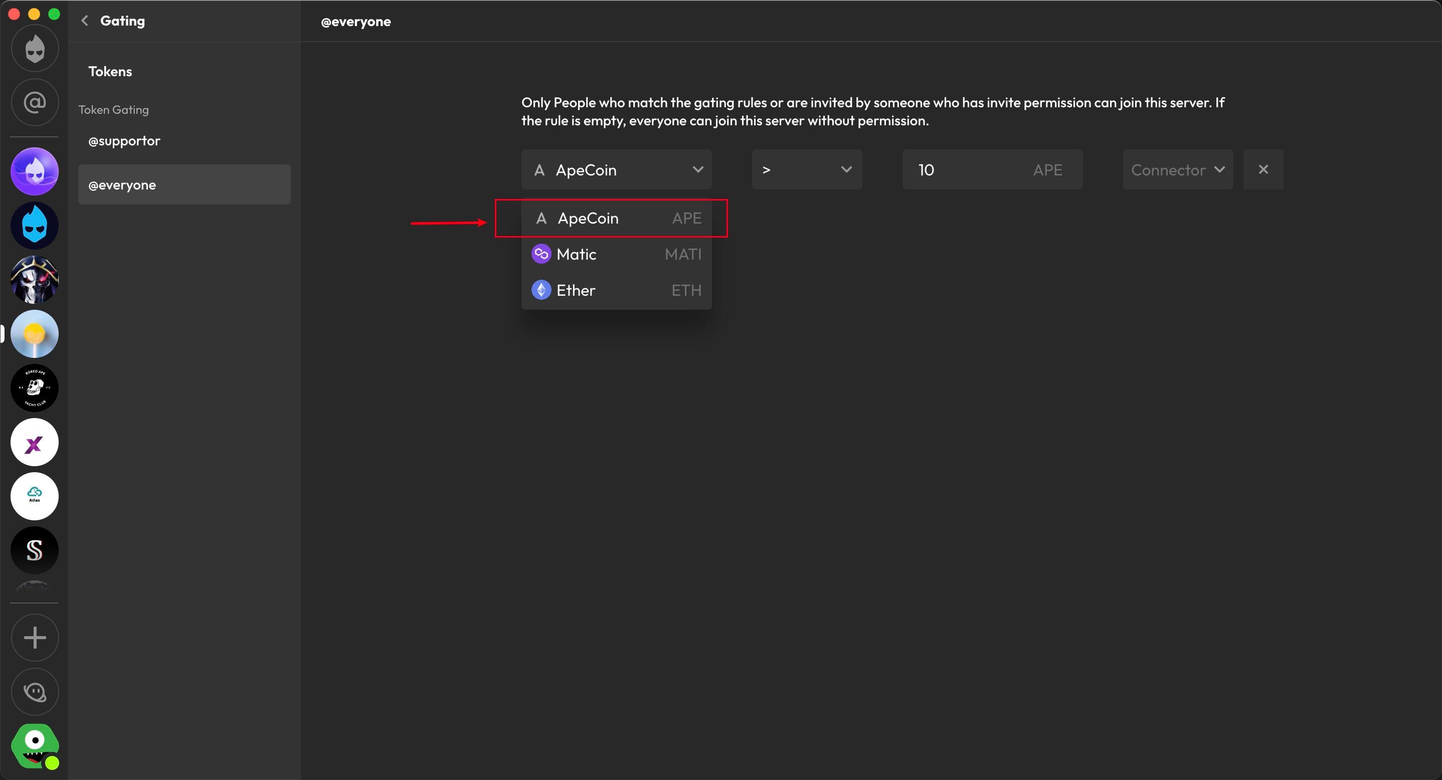The height and width of the screenshot is (780, 1442).
Task: Open the Connector dropdown
Action: 1178,169
